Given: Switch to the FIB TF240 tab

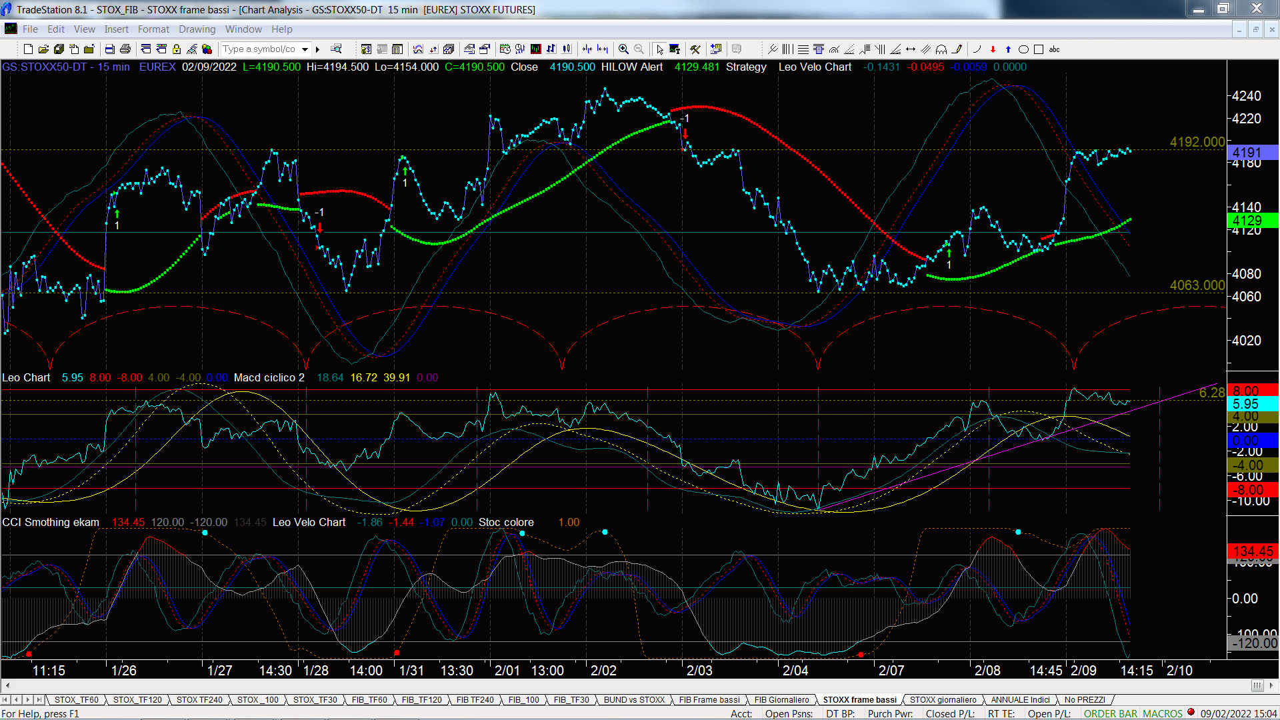Looking at the screenshot, I should coord(475,699).
